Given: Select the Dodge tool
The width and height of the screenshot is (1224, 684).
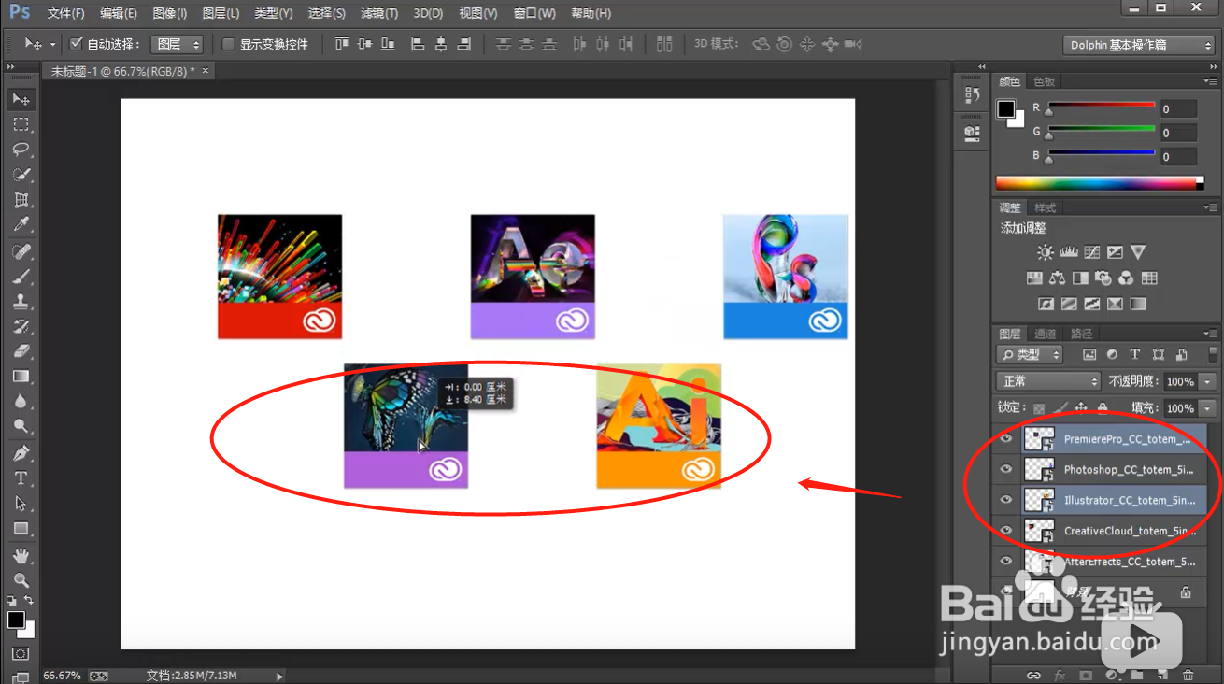Looking at the screenshot, I should (x=21, y=427).
